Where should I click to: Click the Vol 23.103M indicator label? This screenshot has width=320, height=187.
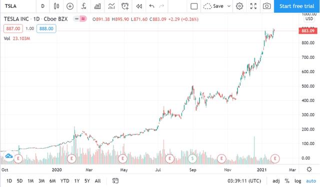(17, 38)
